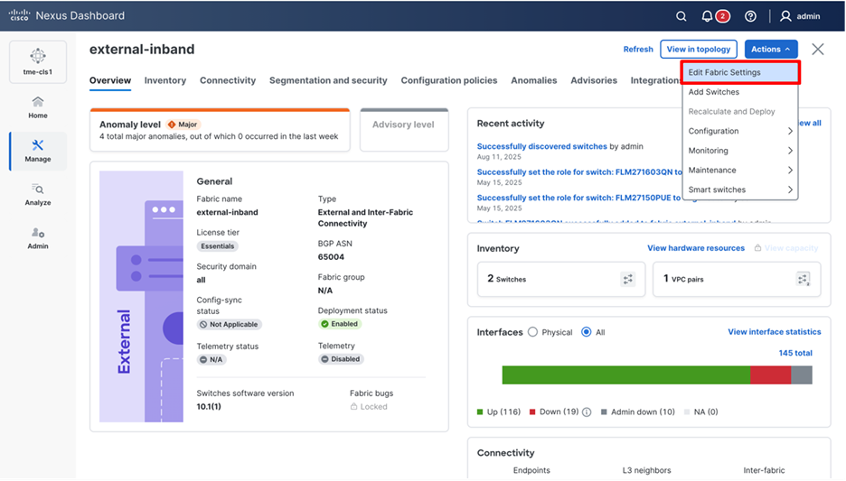The image size is (846, 481).
Task: Open the notifications bell icon
Action: (707, 16)
